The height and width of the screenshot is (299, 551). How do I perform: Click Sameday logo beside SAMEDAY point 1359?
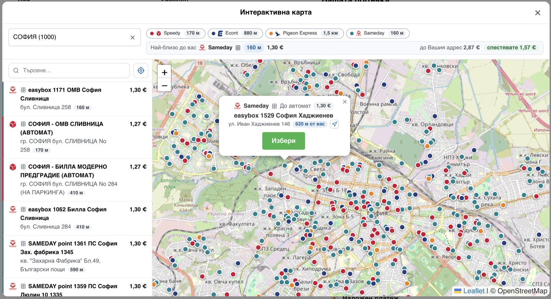tap(13, 286)
